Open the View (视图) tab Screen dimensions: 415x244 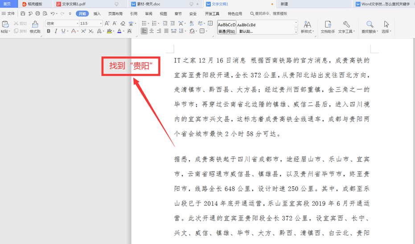[163, 13]
